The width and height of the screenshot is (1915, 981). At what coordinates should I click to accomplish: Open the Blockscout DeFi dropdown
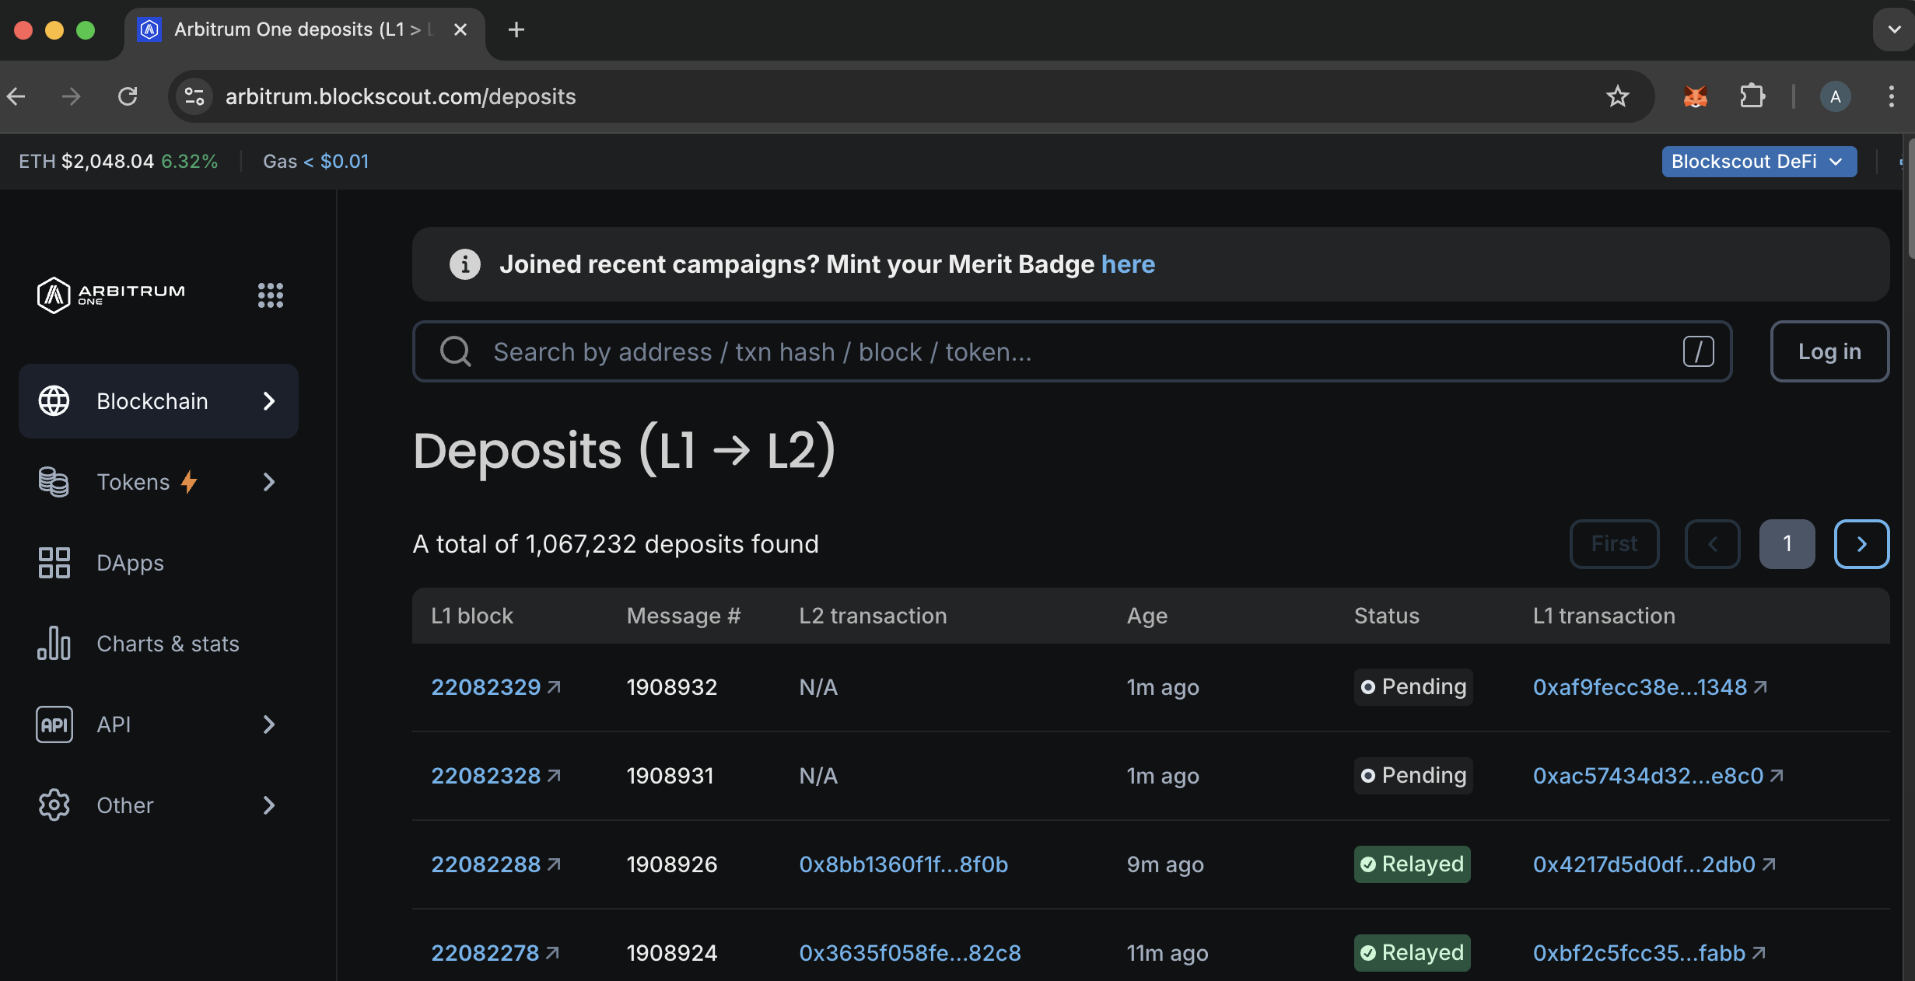pyautogui.click(x=1759, y=162)
